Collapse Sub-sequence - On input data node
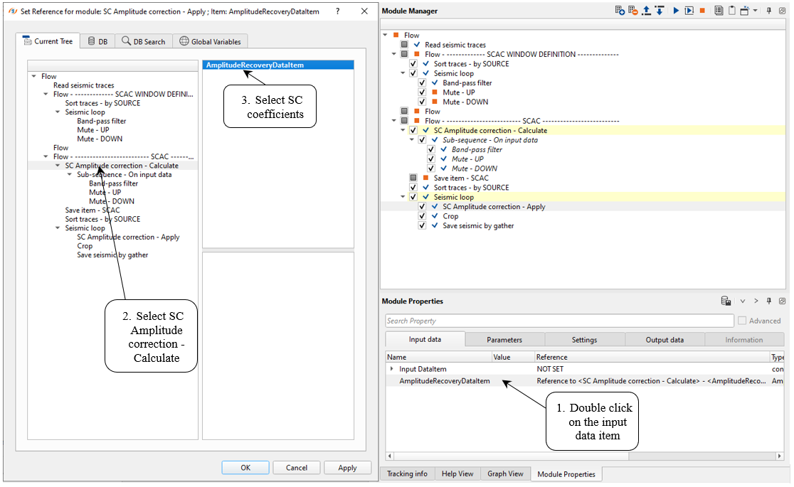This screenshot has height=487, width=794. (412, 140)
